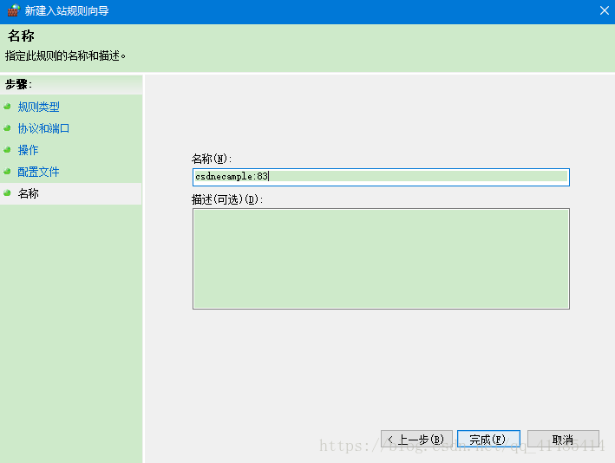Click the green bullet beside 协议和端口

coord(7,127)
